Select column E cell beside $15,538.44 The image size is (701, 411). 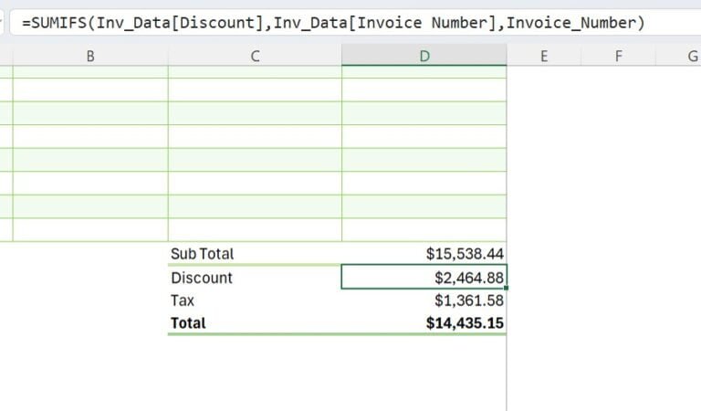tap(544, 254)
